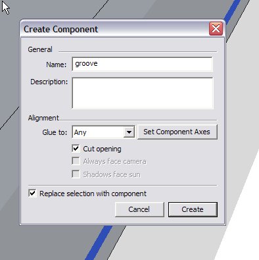
Task: Click the Name field containing groove
Action: point(142,64)
